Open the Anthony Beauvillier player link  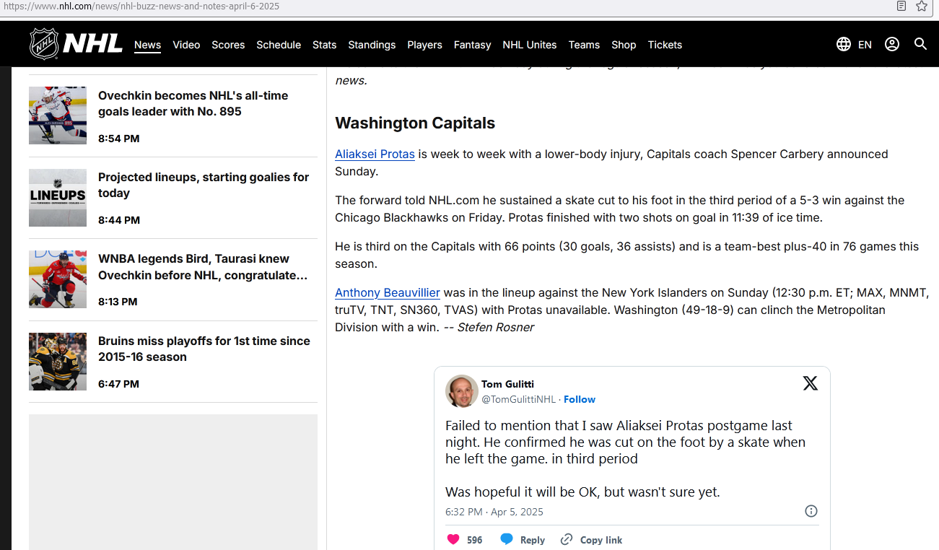coord(388,292)
